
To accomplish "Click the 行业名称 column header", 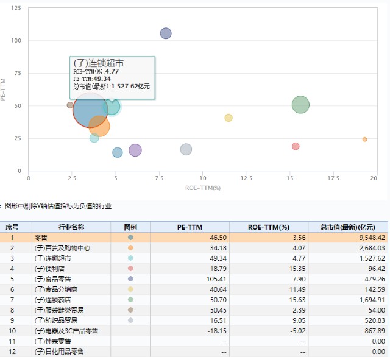I will [71, 227].
